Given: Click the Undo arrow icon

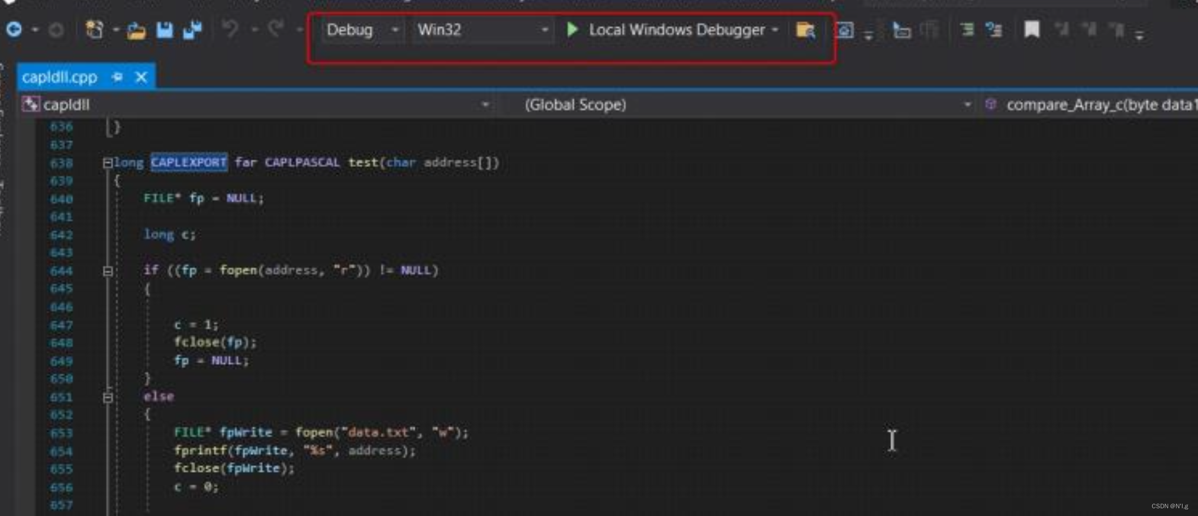Looking at the screenshot, I should coord(230,28).
